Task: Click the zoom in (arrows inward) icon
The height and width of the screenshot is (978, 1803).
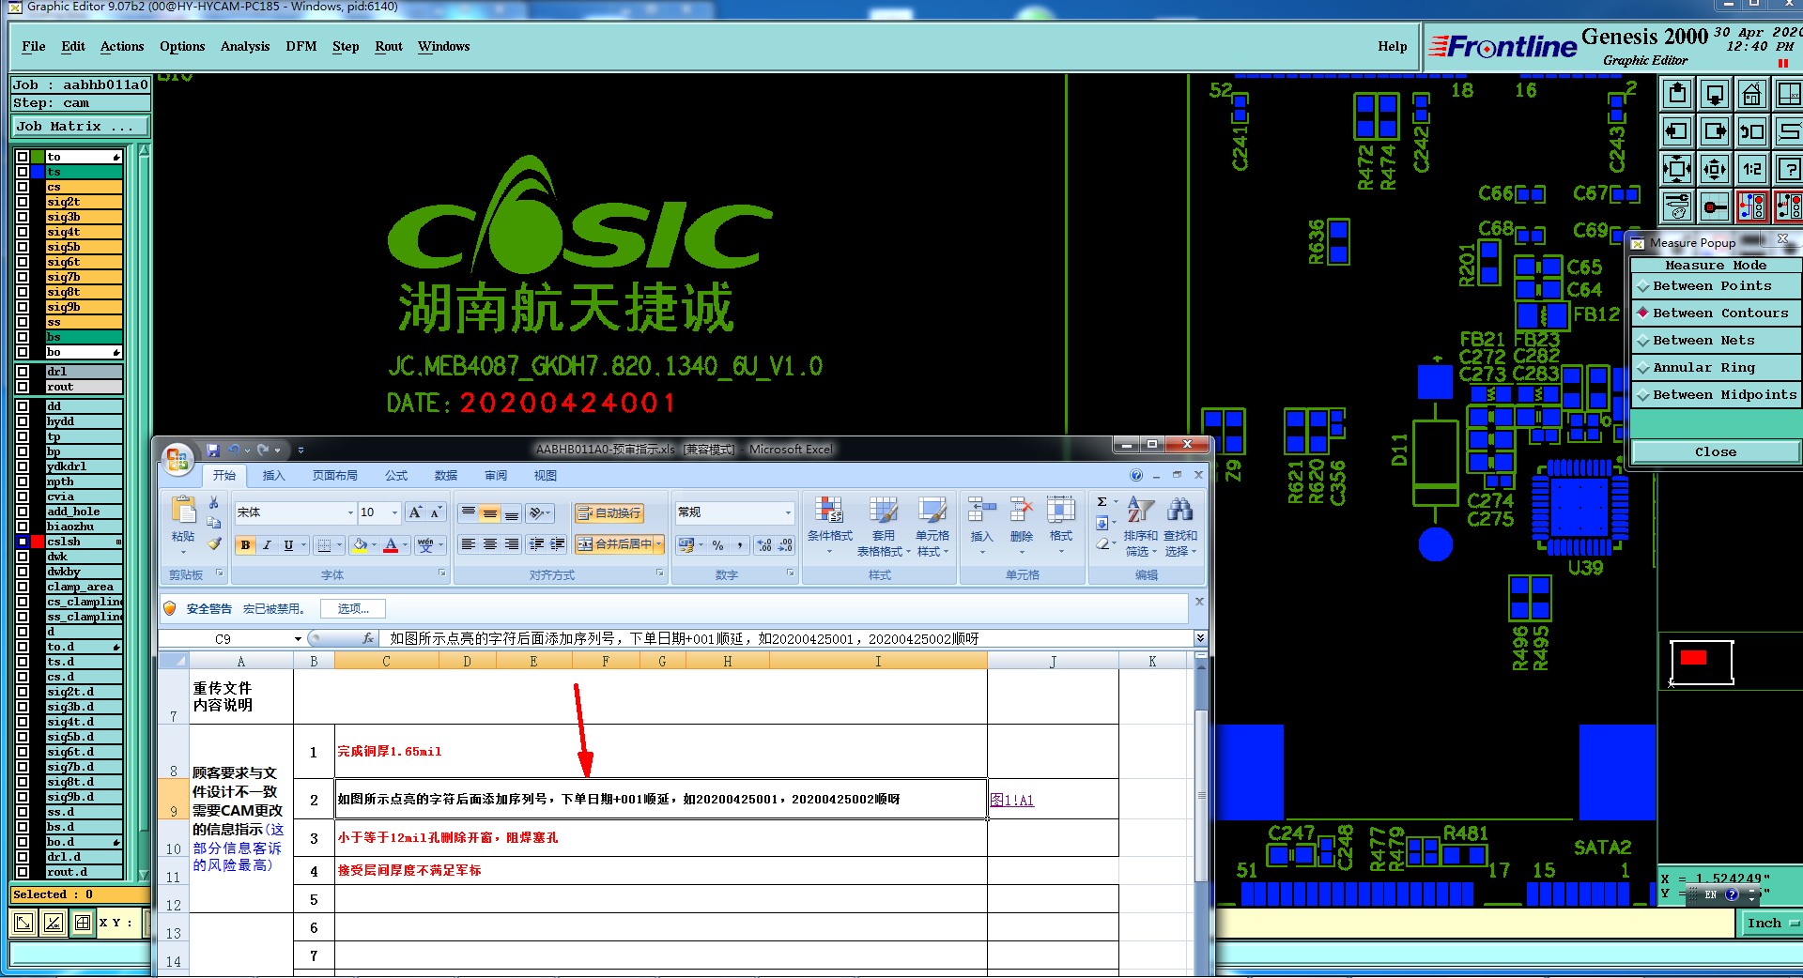Action: pyautogui.click(x=1677, y=170)
